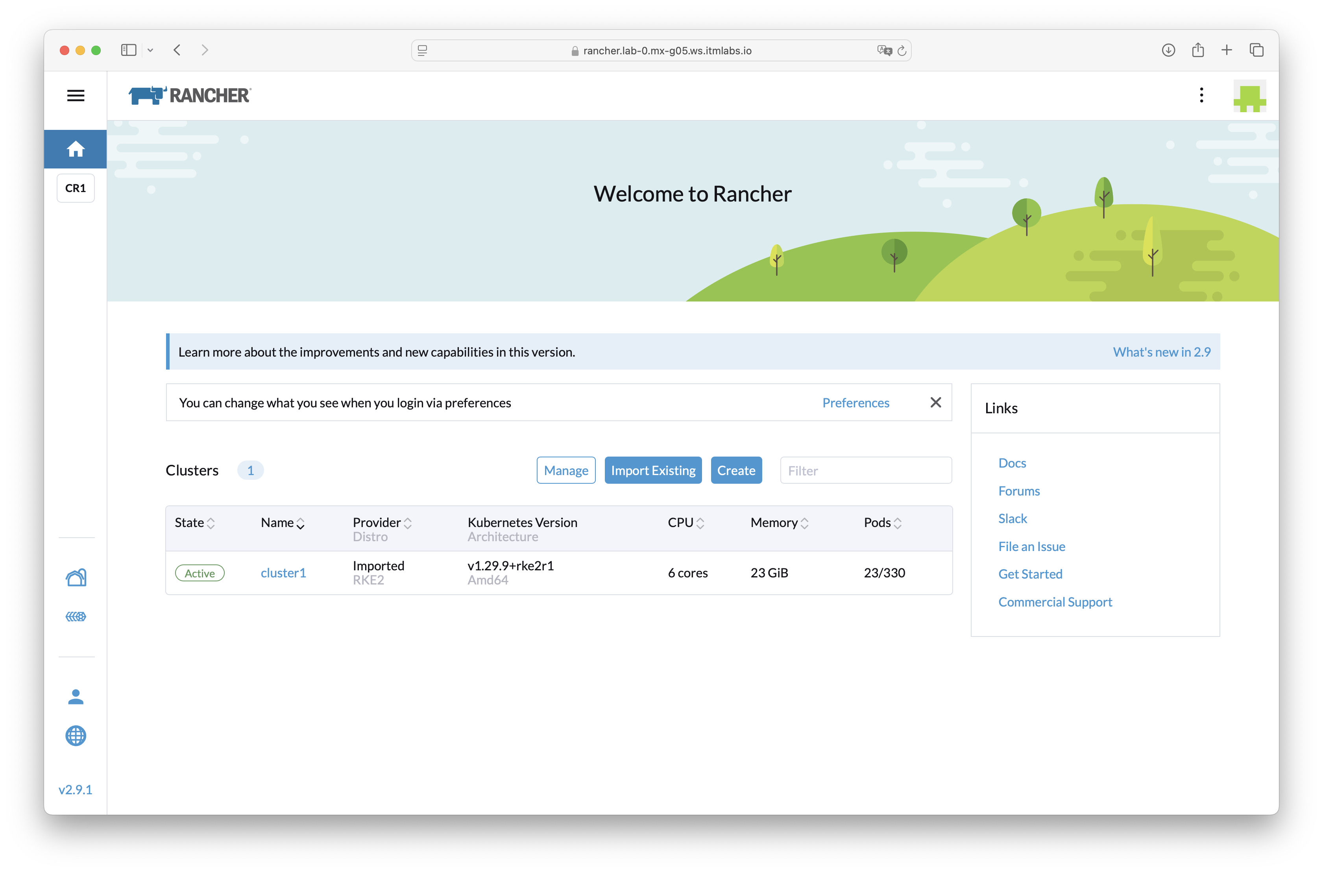The image size is (1323, 873).
Task: Select the CR1 cluster shortcut in the sidebar
Action: [x=75, y=188]
